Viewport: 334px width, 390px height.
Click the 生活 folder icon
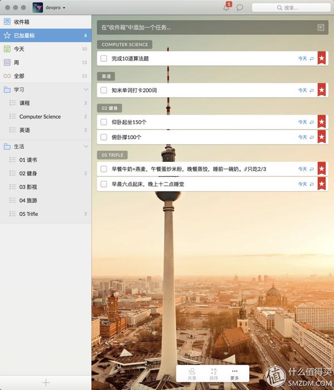click(7, 146)
